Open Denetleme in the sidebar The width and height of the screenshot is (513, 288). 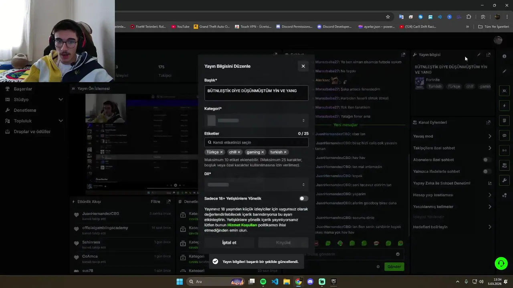[x=25, y=110]
